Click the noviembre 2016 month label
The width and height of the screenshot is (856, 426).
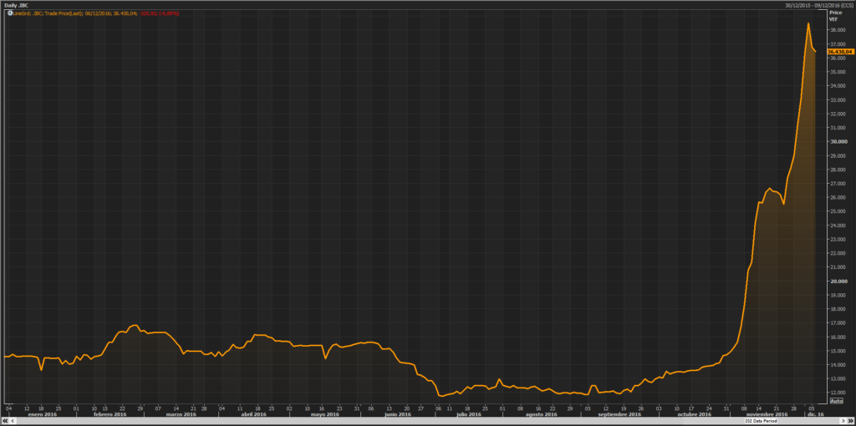pyautogui.click(x=767, y=414)
